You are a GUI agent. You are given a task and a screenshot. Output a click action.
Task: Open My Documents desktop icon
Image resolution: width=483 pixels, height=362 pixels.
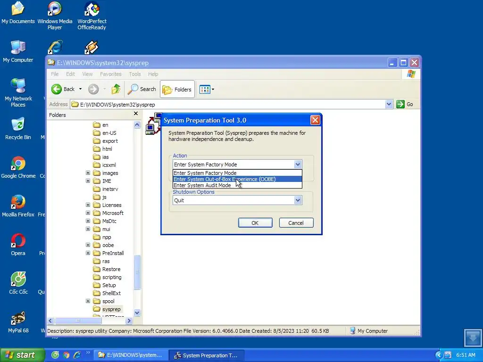click(18, 13)
